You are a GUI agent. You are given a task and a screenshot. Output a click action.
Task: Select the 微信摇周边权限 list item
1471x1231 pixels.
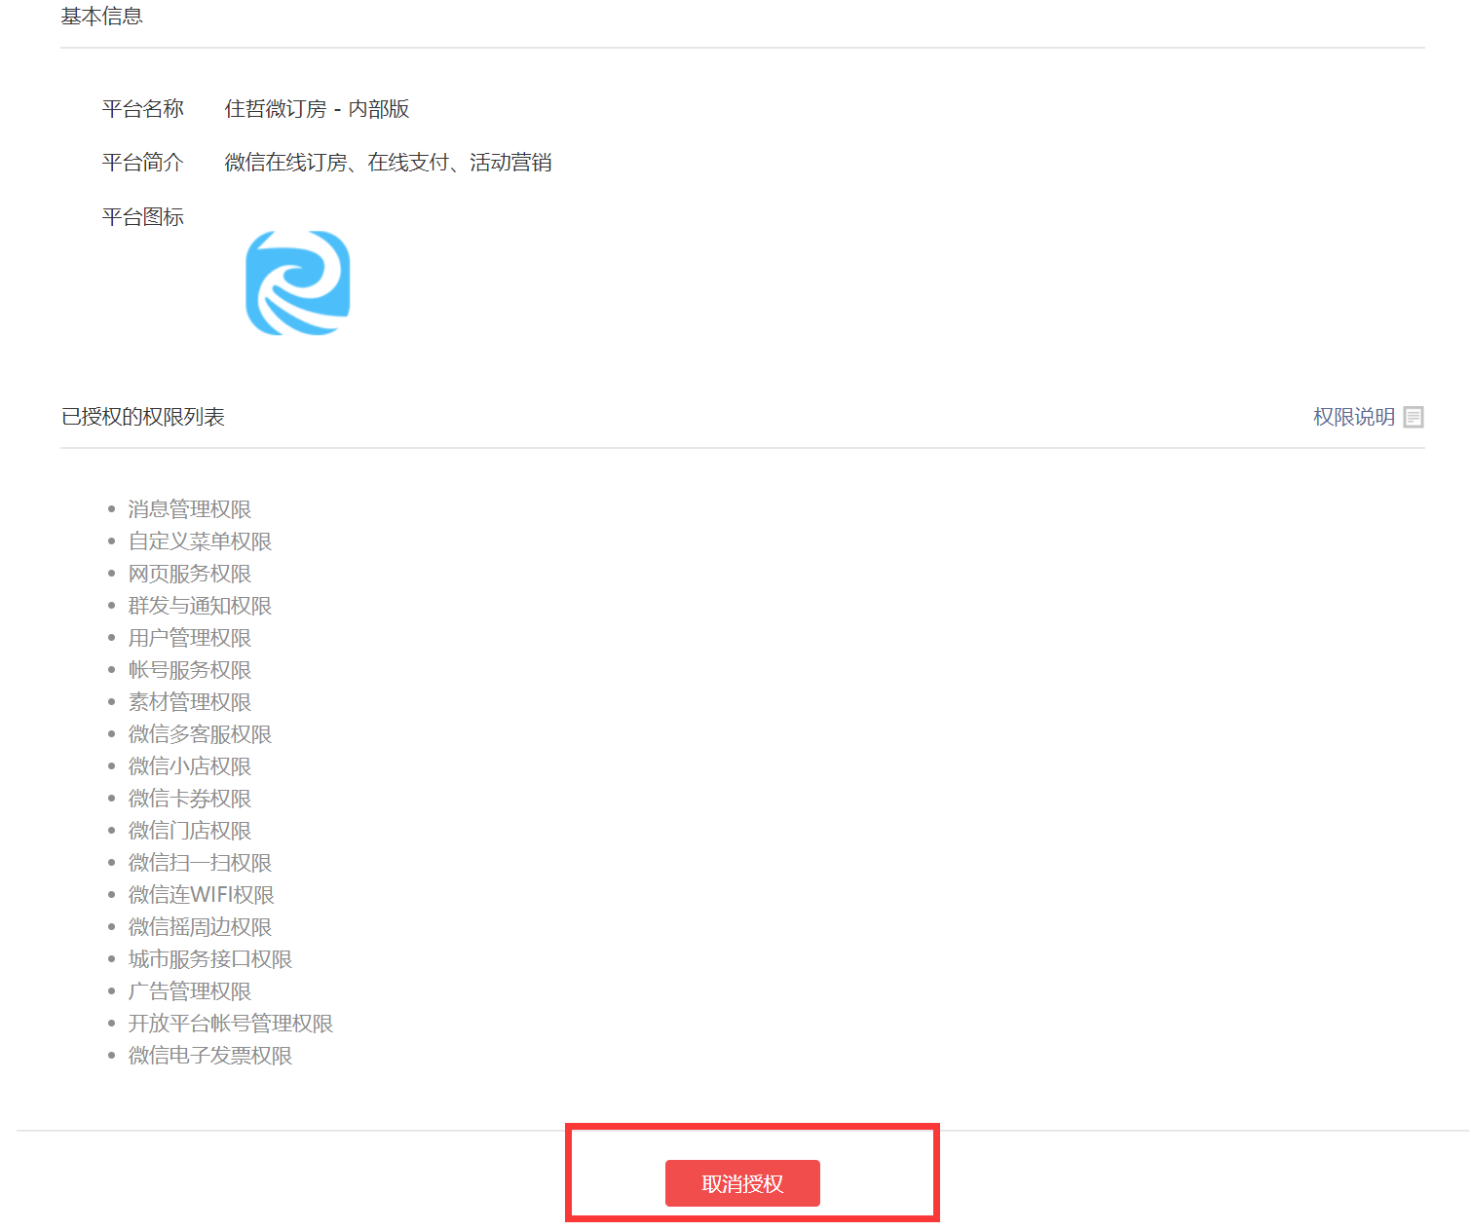(200, 927)
